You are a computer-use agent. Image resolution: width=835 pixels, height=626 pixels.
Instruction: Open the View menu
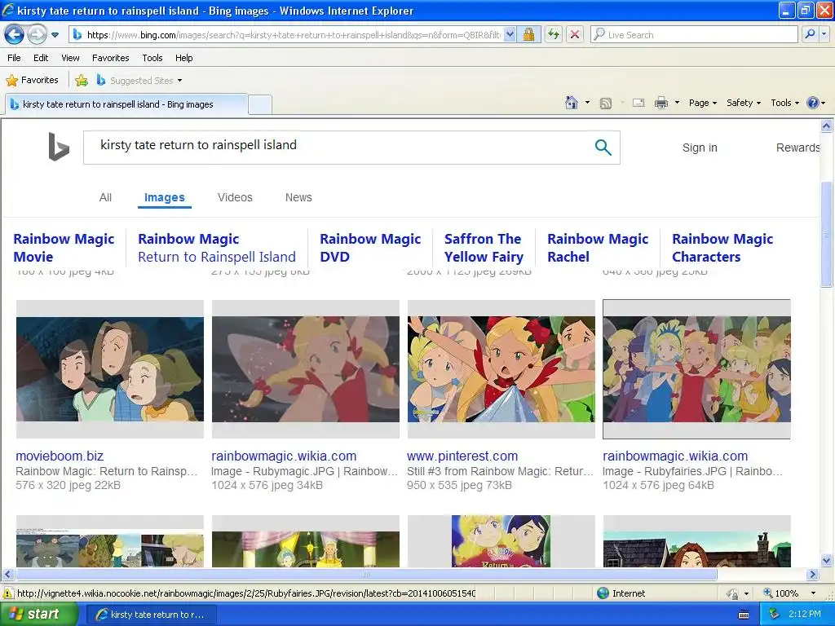[x=70, y=58]
